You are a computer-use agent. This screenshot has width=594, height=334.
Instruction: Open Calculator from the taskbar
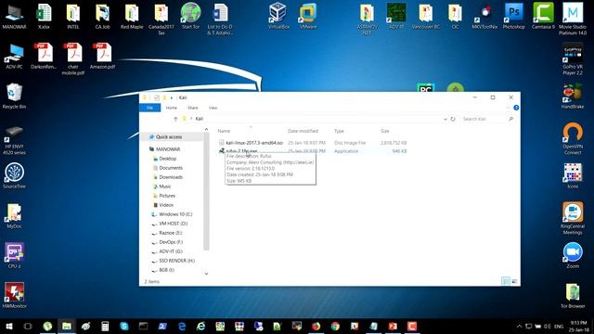pos(105,326)
